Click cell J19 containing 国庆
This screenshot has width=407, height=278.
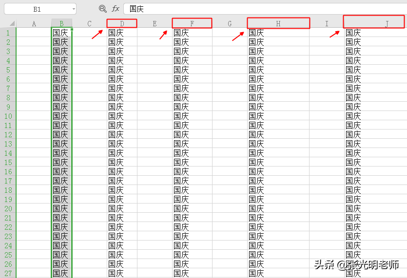375,199
